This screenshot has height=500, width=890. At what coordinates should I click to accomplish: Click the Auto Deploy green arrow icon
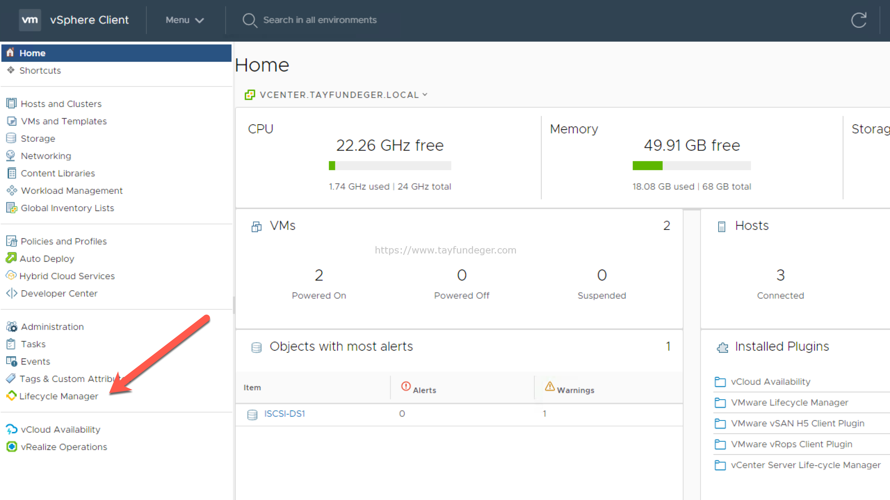tap(11, 258)
